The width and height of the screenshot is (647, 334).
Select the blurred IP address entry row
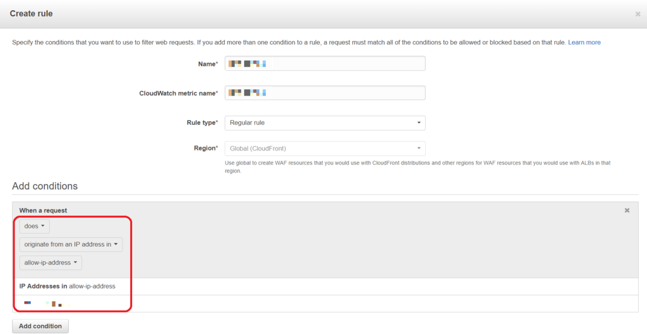click(x=44, y=304)
